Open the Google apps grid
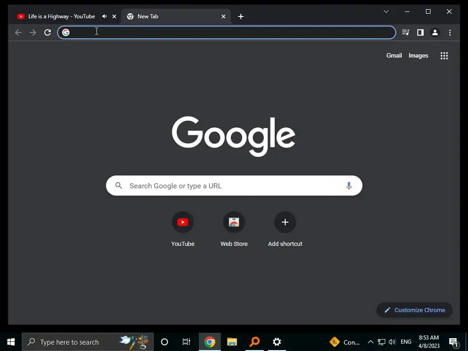468x351 pixels. [444, 56]
